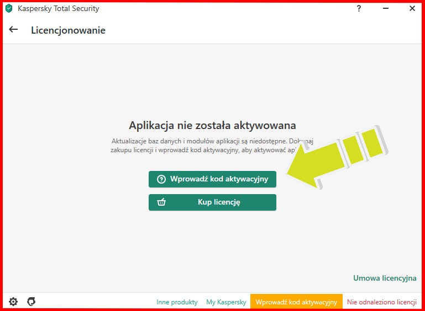Click the 'Kup licencję' button
425x311 pixels.
pyautogui.click(x=212, y=202)
